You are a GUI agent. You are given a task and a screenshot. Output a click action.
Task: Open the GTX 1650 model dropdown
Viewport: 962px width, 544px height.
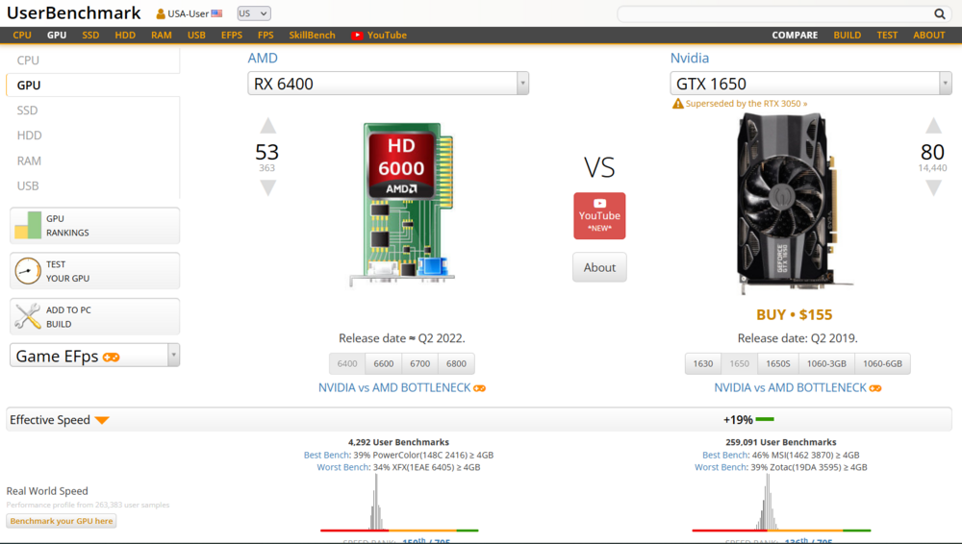(810, 84)
